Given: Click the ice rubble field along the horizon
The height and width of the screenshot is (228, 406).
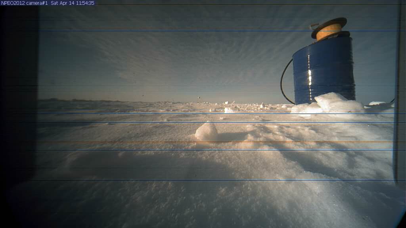Looking at the screenshot, I should tap(246, 106).
